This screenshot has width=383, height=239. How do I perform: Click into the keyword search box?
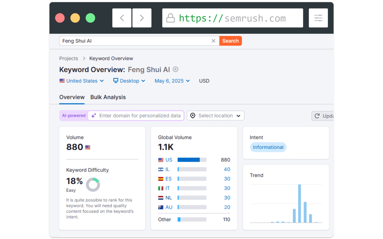pos(139,41)
